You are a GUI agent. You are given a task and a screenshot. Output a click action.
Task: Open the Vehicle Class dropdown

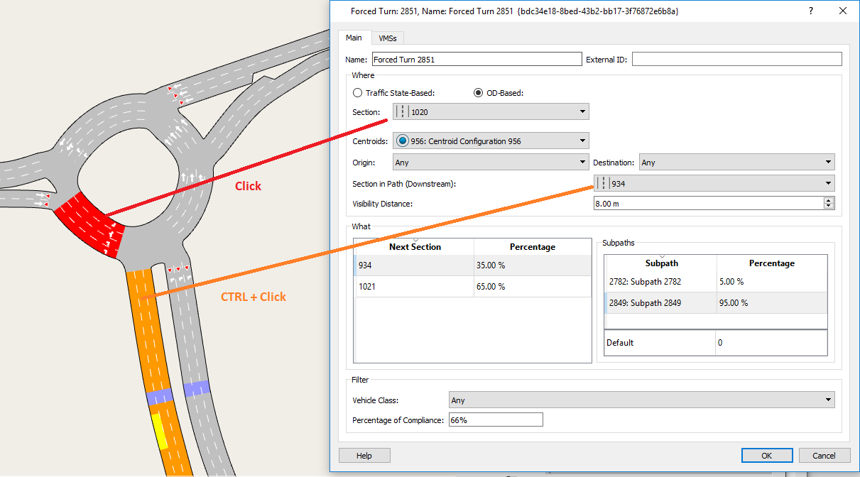pos(828,400)
